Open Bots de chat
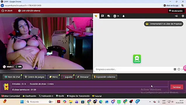The height and width of the screenshot is (105, 186). tap(12, 77)
